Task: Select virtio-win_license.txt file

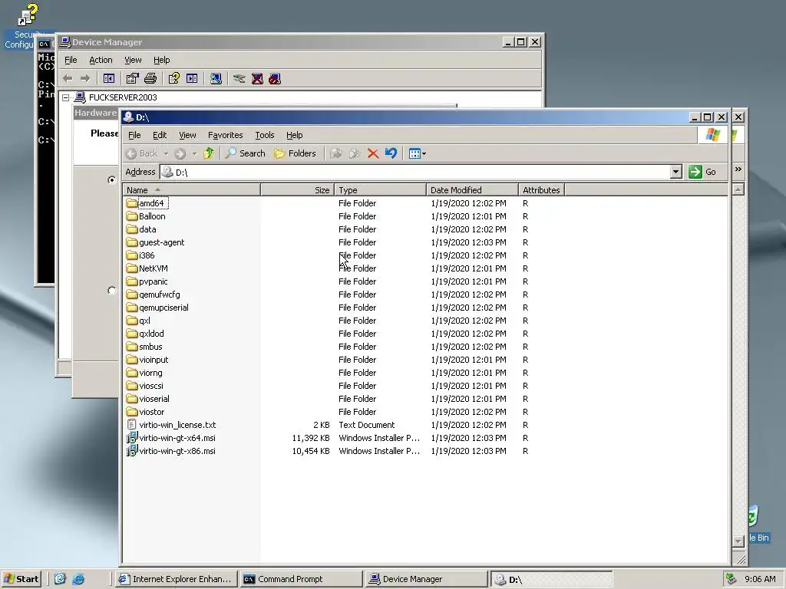Action: tap(171, 425)
